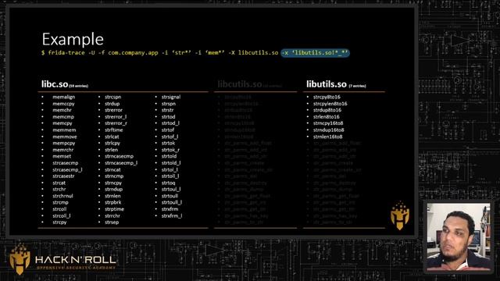This screenshot has height=281, width=500.
Task: Click the 'HACK N' ROLL' brand text
Action: (x=76, y=260)
